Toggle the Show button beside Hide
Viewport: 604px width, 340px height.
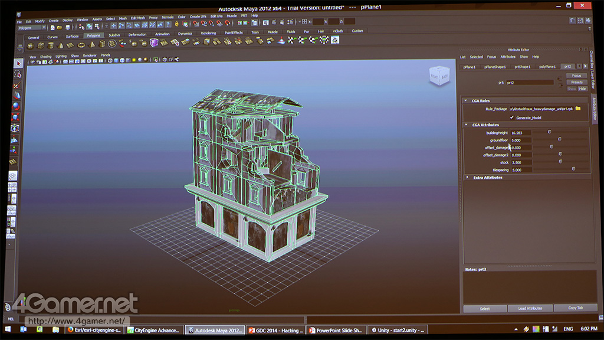[571, 89]
